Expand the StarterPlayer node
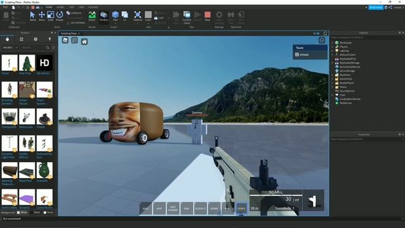The image size is (405, 228). click(x=333, y=83)
